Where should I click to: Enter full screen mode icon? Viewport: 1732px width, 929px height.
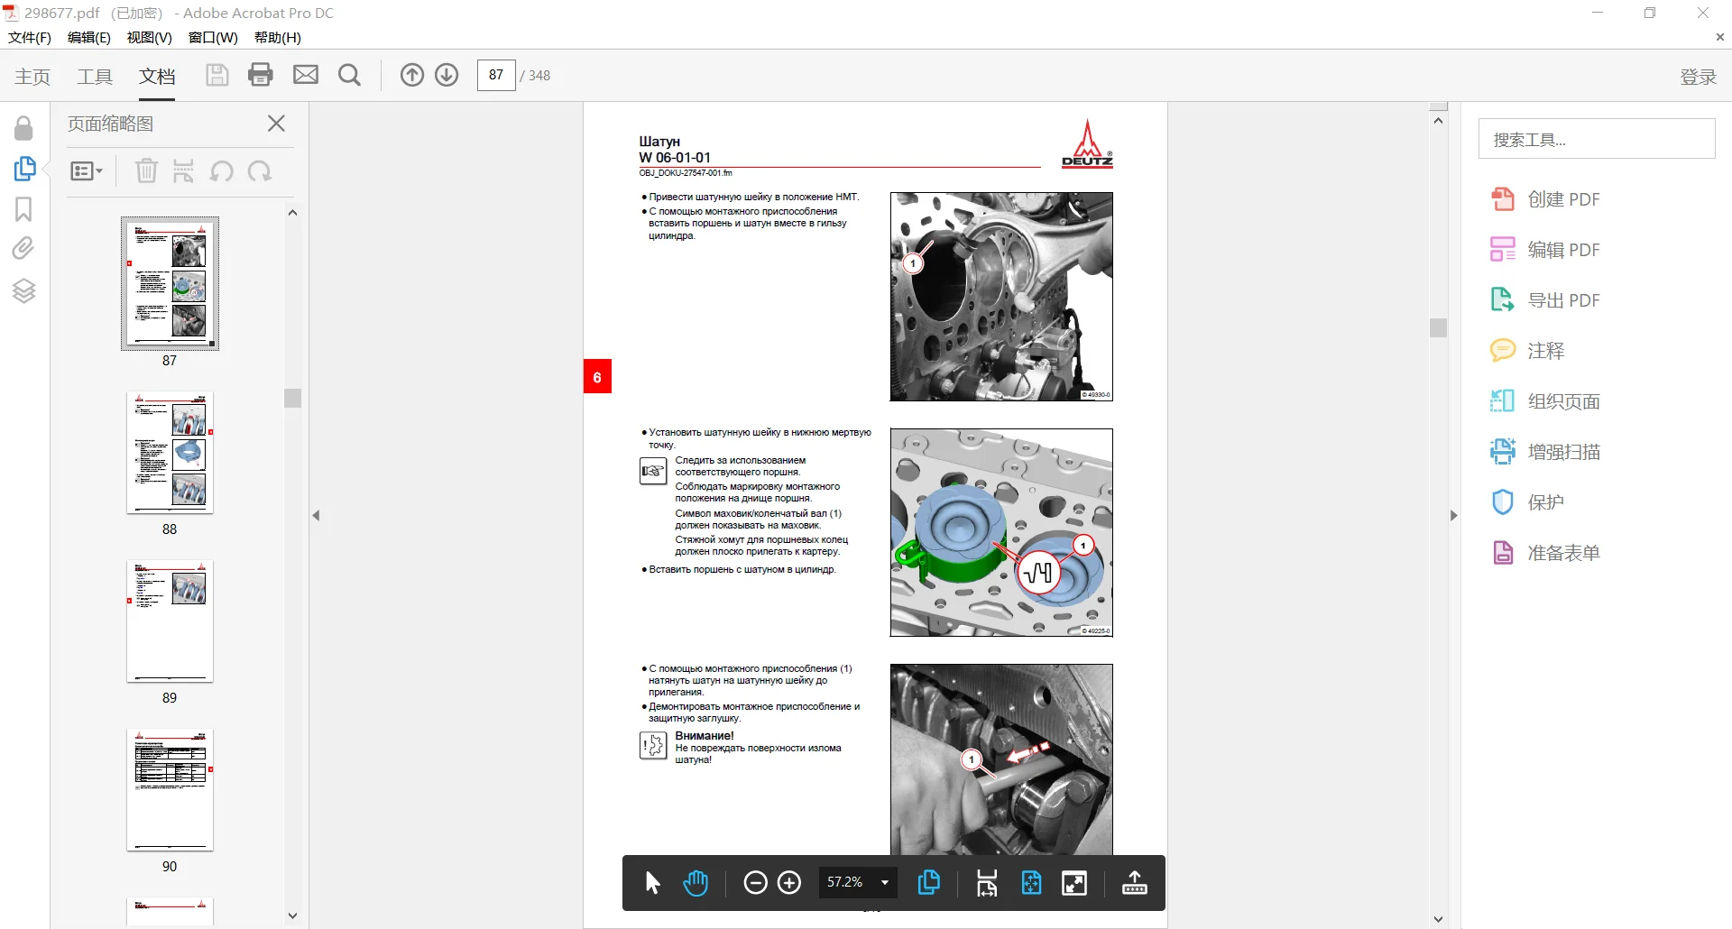pos(1074,883)
